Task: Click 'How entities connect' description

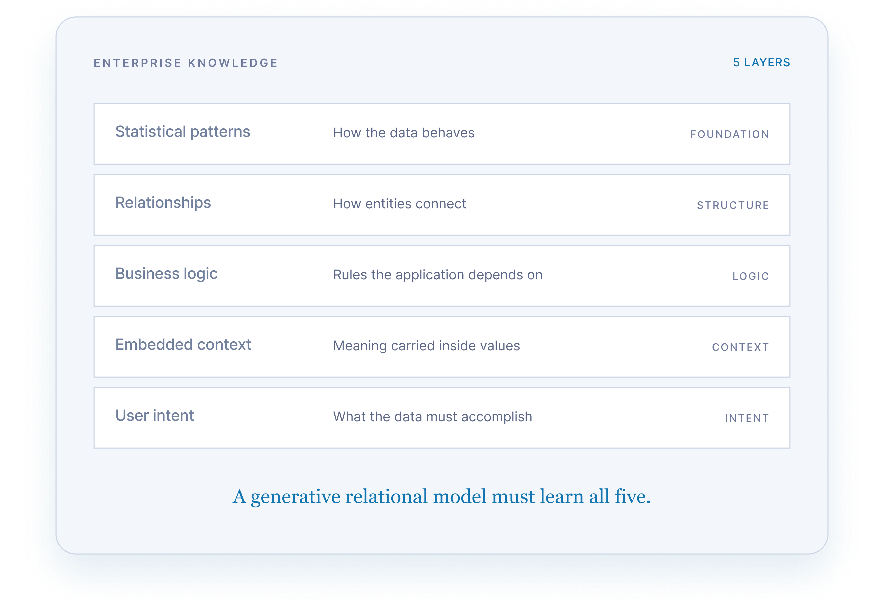Action: pos(399,204)
